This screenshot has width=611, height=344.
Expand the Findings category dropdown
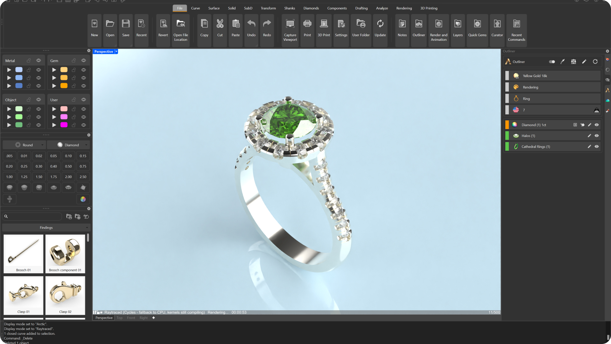[46, 228]
